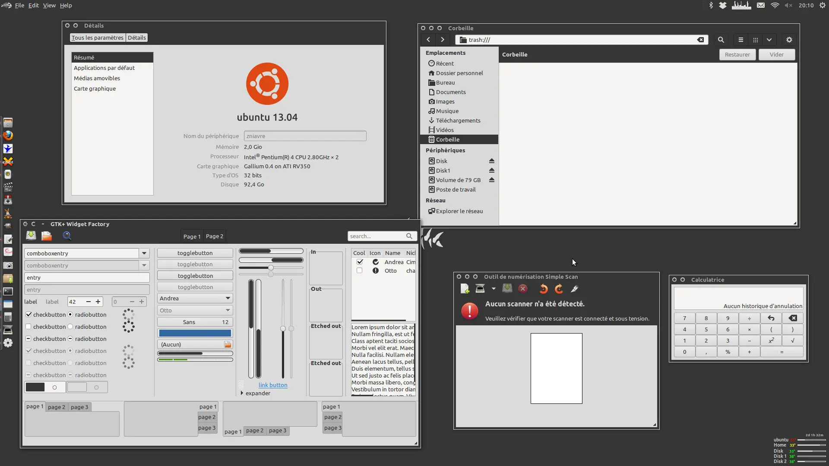The width and height of the screenshot is (829, 466).
Task: Rotate page right in Simple Scan
Action: pyautogui.click(x=559, y=289)
